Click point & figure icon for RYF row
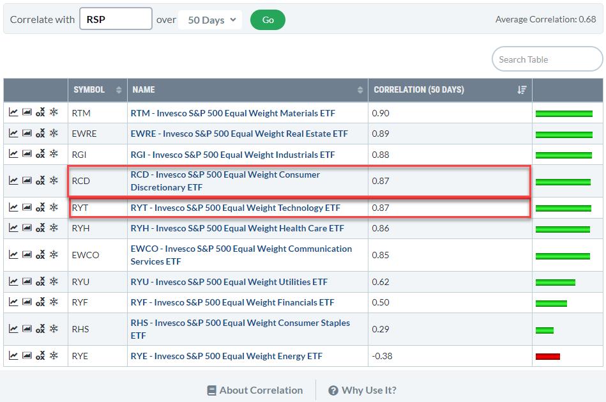 coord(40,302)
